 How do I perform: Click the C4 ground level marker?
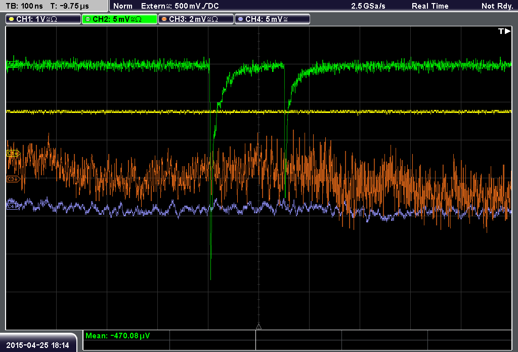13,206
